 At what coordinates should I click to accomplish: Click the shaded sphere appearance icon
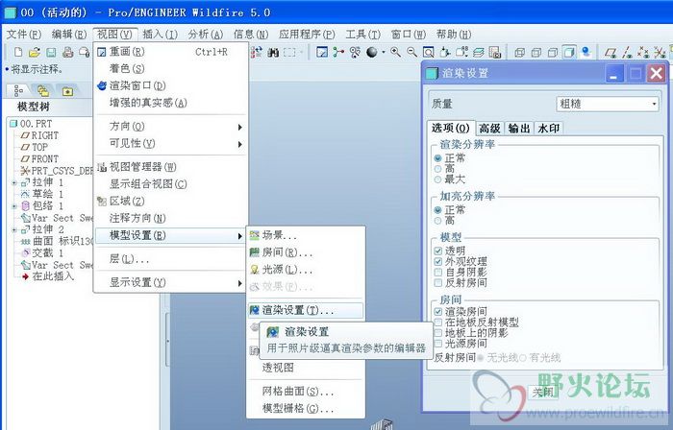pyautogui.click(x=372, y=52)
